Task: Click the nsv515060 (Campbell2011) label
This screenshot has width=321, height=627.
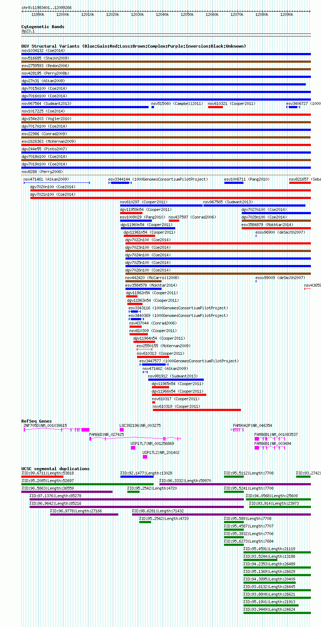Action: 177,103
